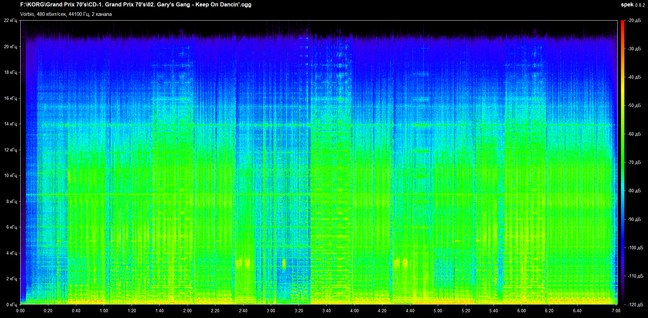Screen dimensions: 648x318
Task: Click the 4:00 time axis marker
Action: coord(354,311)
